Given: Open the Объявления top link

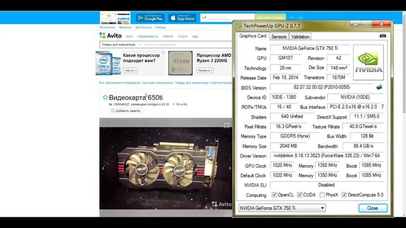Looking at the screenshot, I should (x=107, y=27).
